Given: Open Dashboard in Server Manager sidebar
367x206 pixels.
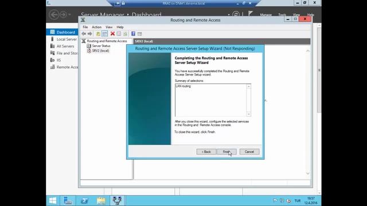Looking at the screenshot, I should (63, 32).
